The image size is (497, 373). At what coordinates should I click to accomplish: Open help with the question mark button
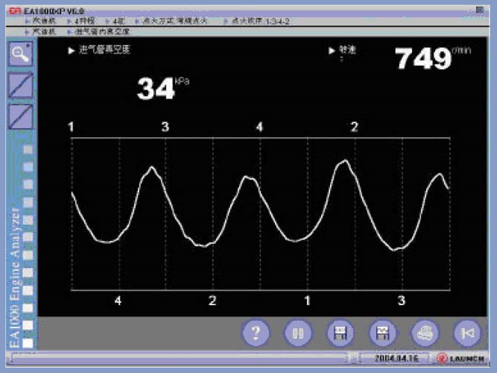coord(255,333)
